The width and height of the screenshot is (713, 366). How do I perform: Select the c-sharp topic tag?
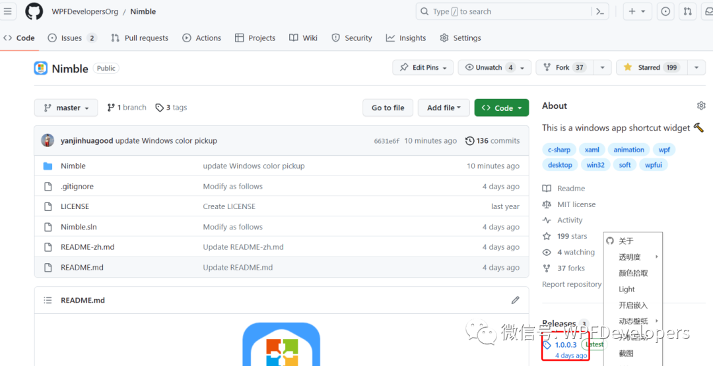click(x=559, y=150)
